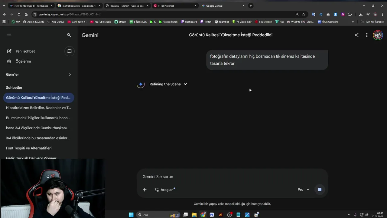Reload the current page

click(19, 14)
